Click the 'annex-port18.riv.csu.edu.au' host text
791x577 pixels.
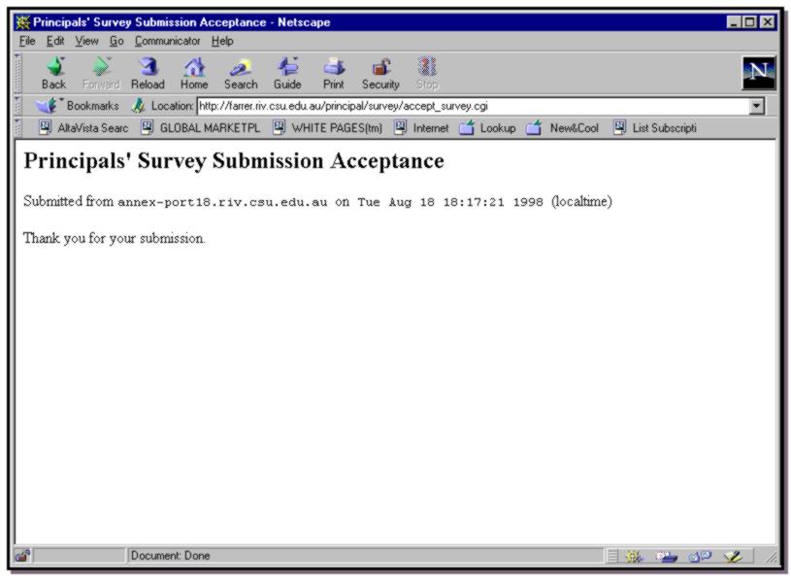click(222, 202)
